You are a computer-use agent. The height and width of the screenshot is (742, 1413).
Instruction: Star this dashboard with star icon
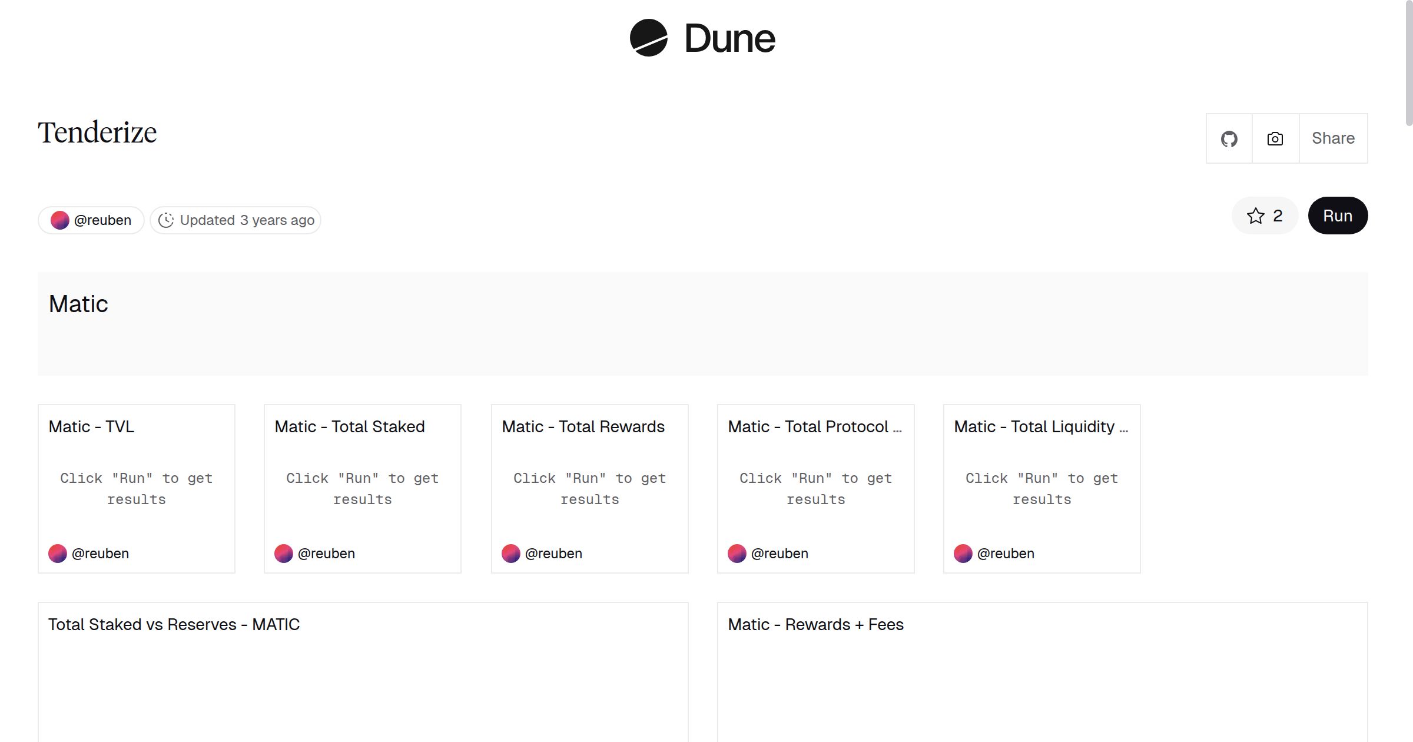pyautogui.click(x=1255, y=216)
